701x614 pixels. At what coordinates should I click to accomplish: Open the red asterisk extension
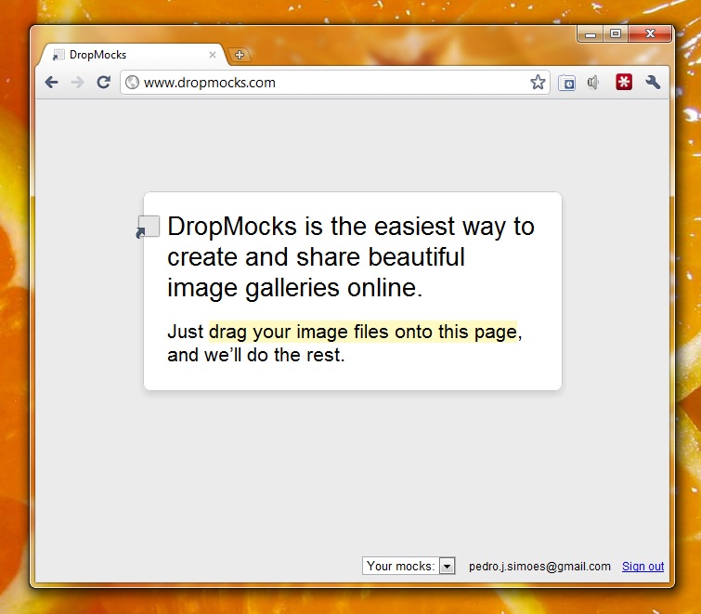(624, 83)
